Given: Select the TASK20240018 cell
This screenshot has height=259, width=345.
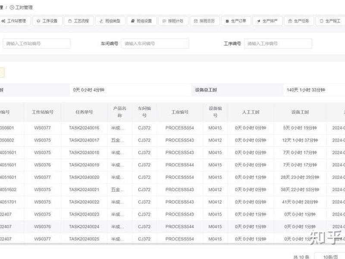Looking at the screenshot, I should point(84,153).
